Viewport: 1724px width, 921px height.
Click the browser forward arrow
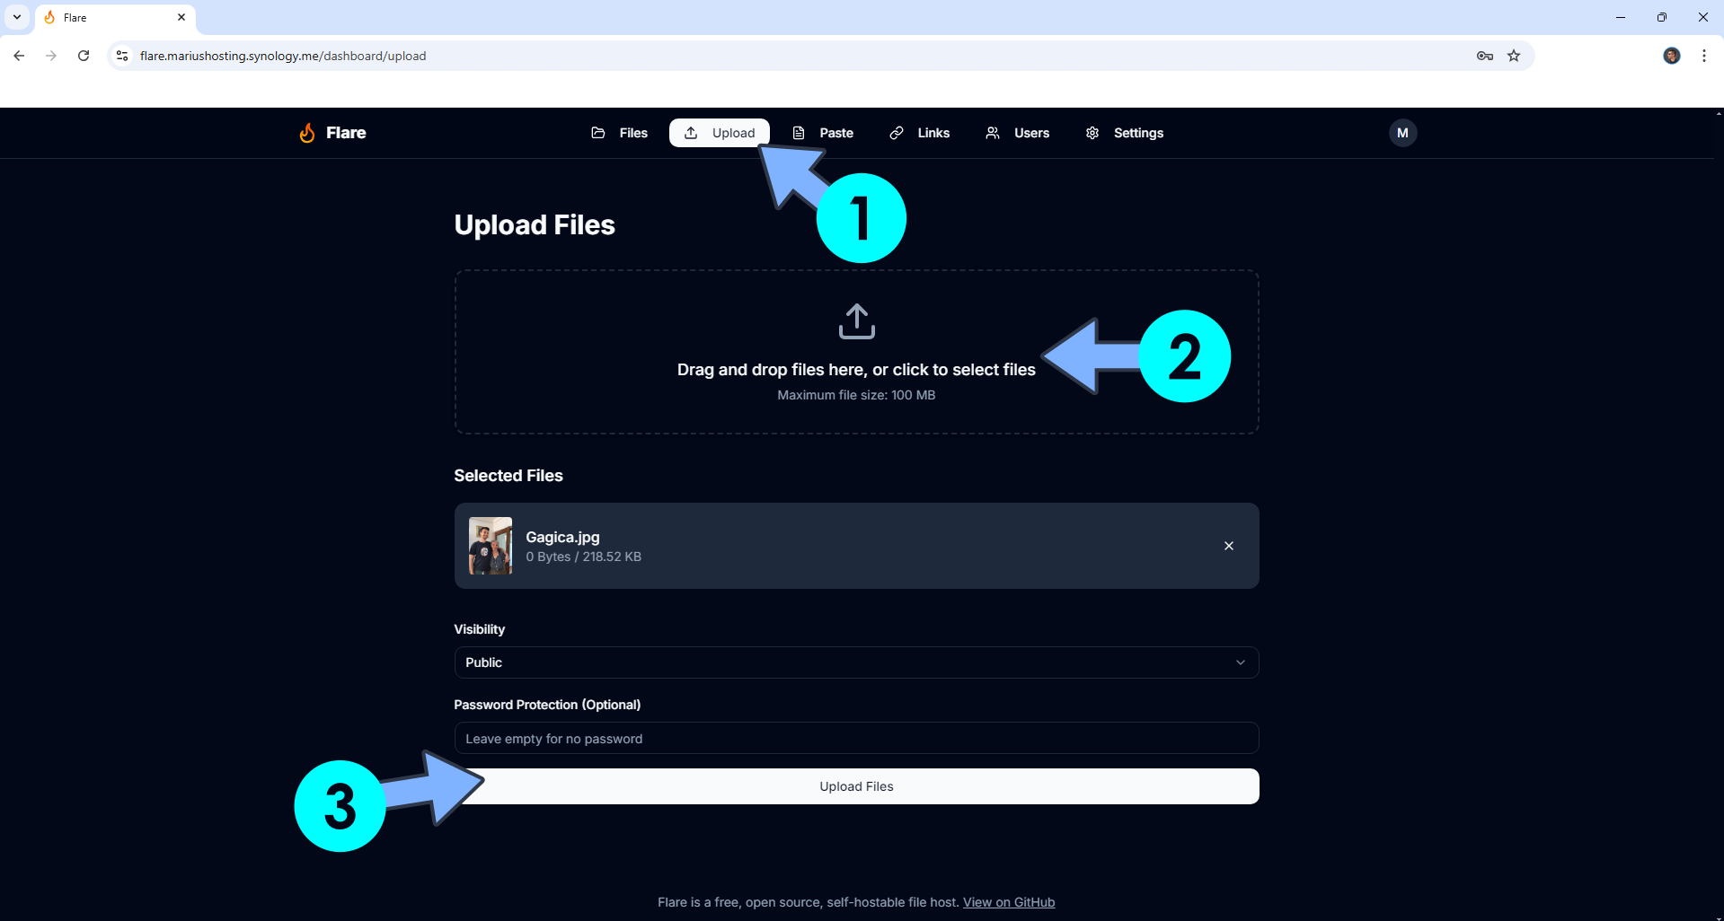[x=51, y=56]
